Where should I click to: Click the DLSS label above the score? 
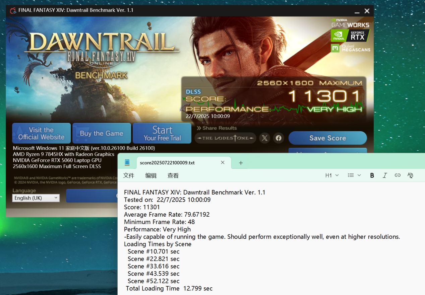click(193, 92)
